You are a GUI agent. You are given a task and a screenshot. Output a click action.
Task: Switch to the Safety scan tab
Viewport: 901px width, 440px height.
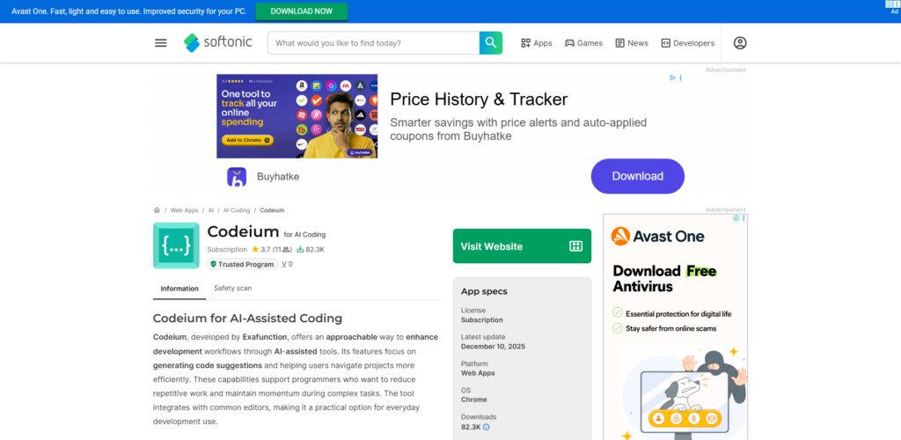(232, 289)
